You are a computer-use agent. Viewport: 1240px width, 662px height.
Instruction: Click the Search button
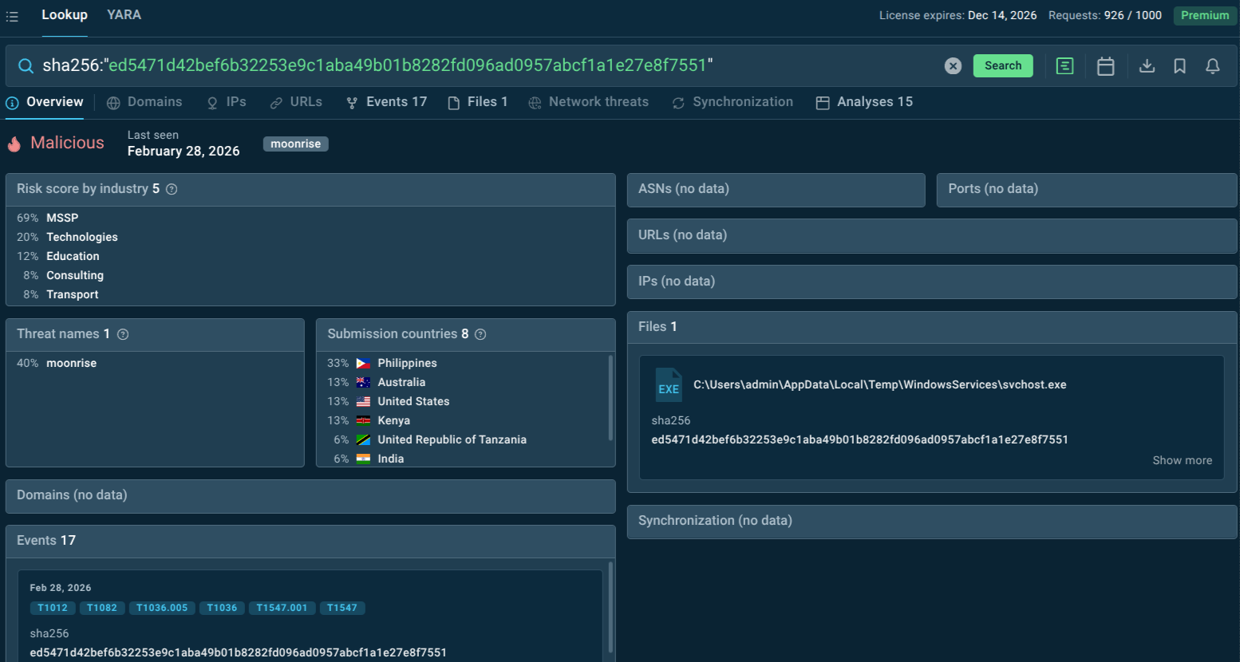pyautogui.click(x=1003, y=66)
